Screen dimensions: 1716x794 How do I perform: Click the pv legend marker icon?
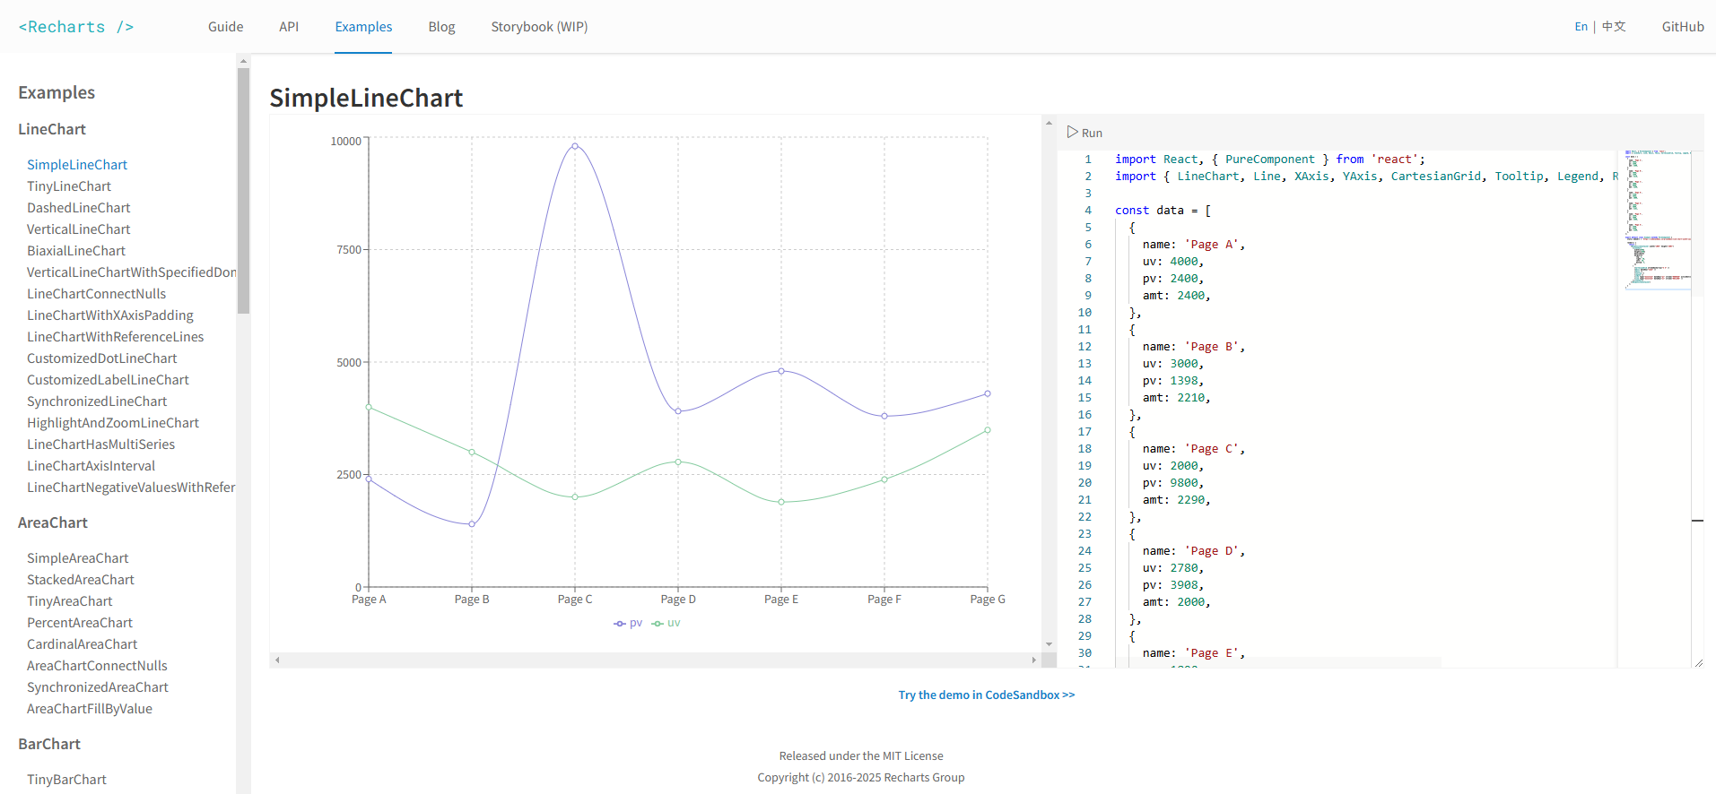pos(620,624)
